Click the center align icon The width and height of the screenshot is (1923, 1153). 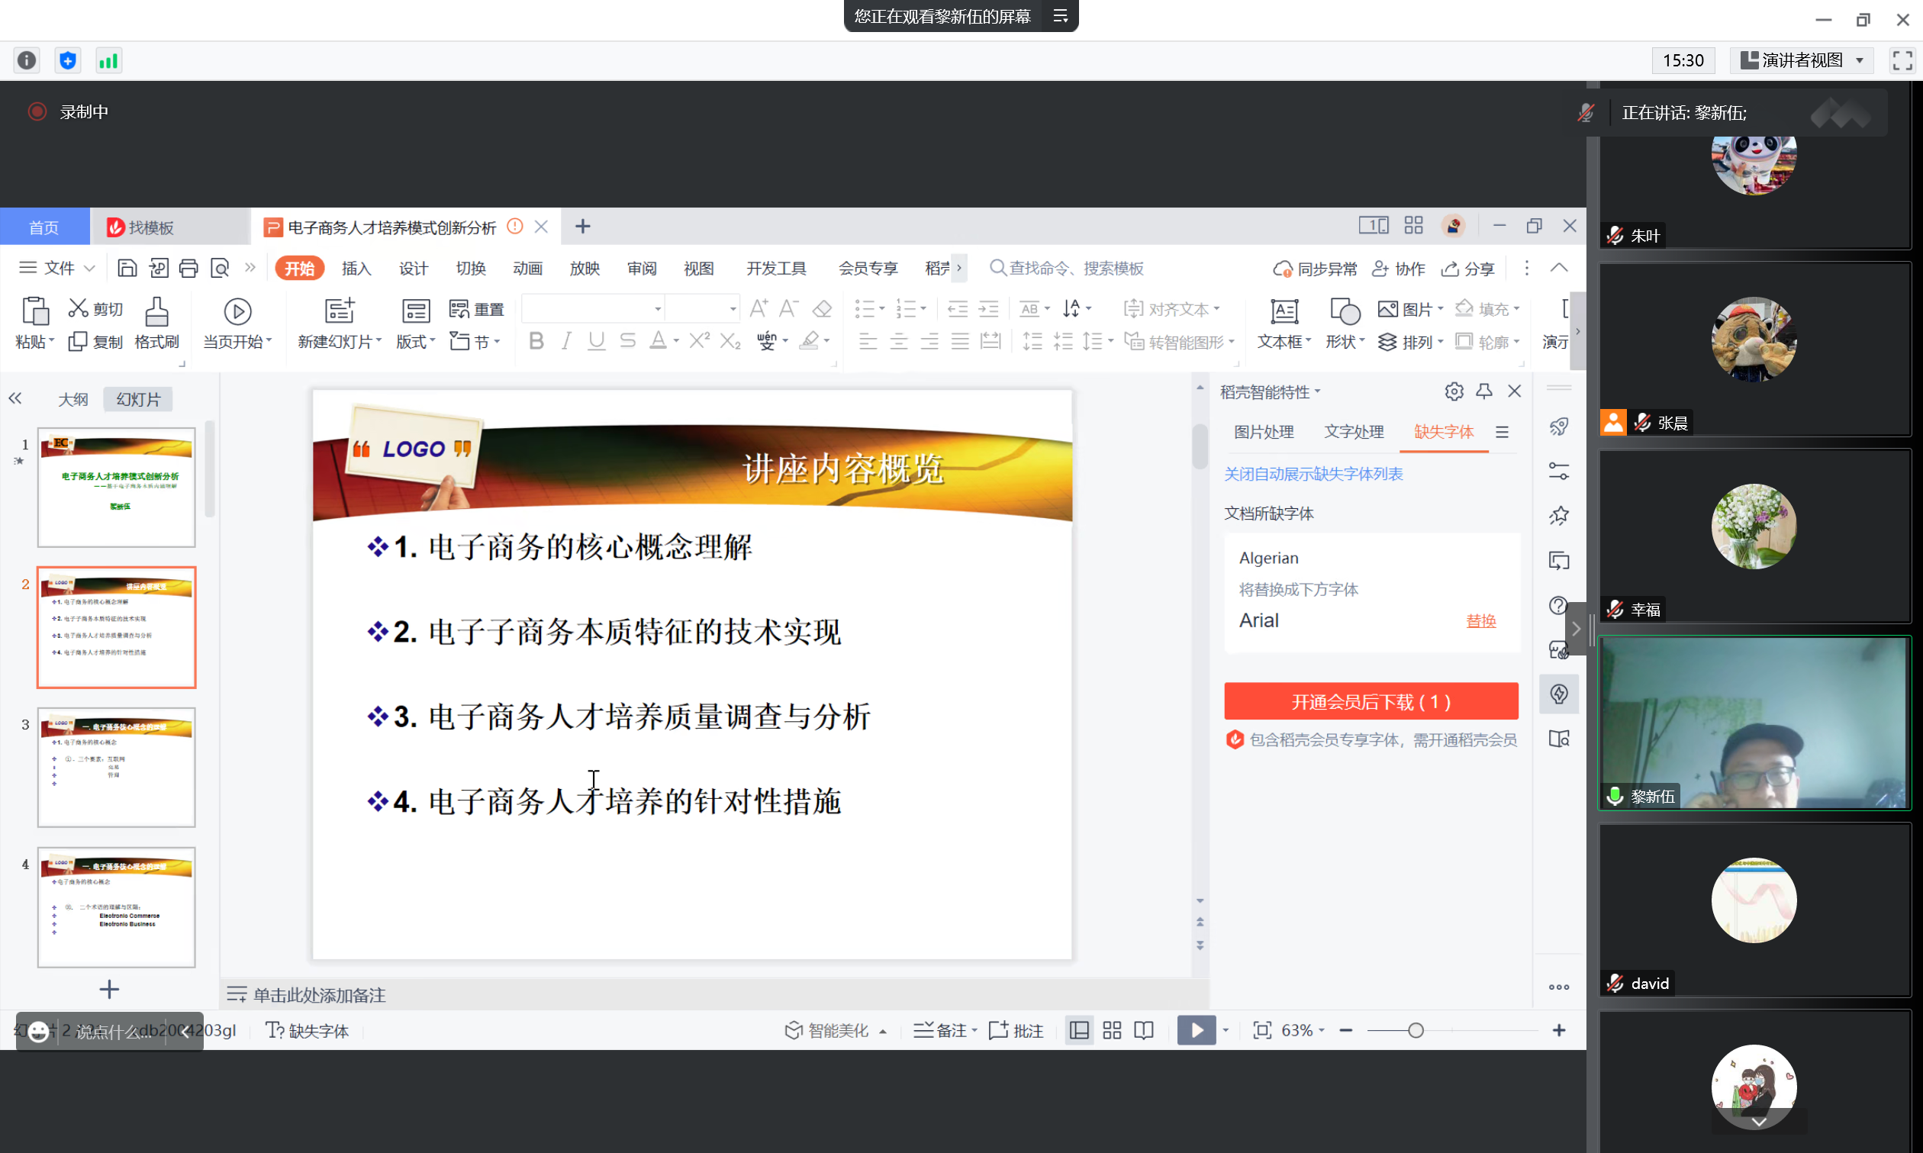pos(899,341)
